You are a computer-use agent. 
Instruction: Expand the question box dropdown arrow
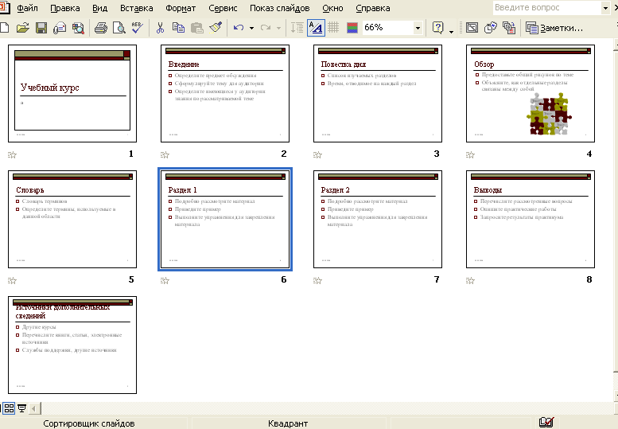[x=606, y=8]
